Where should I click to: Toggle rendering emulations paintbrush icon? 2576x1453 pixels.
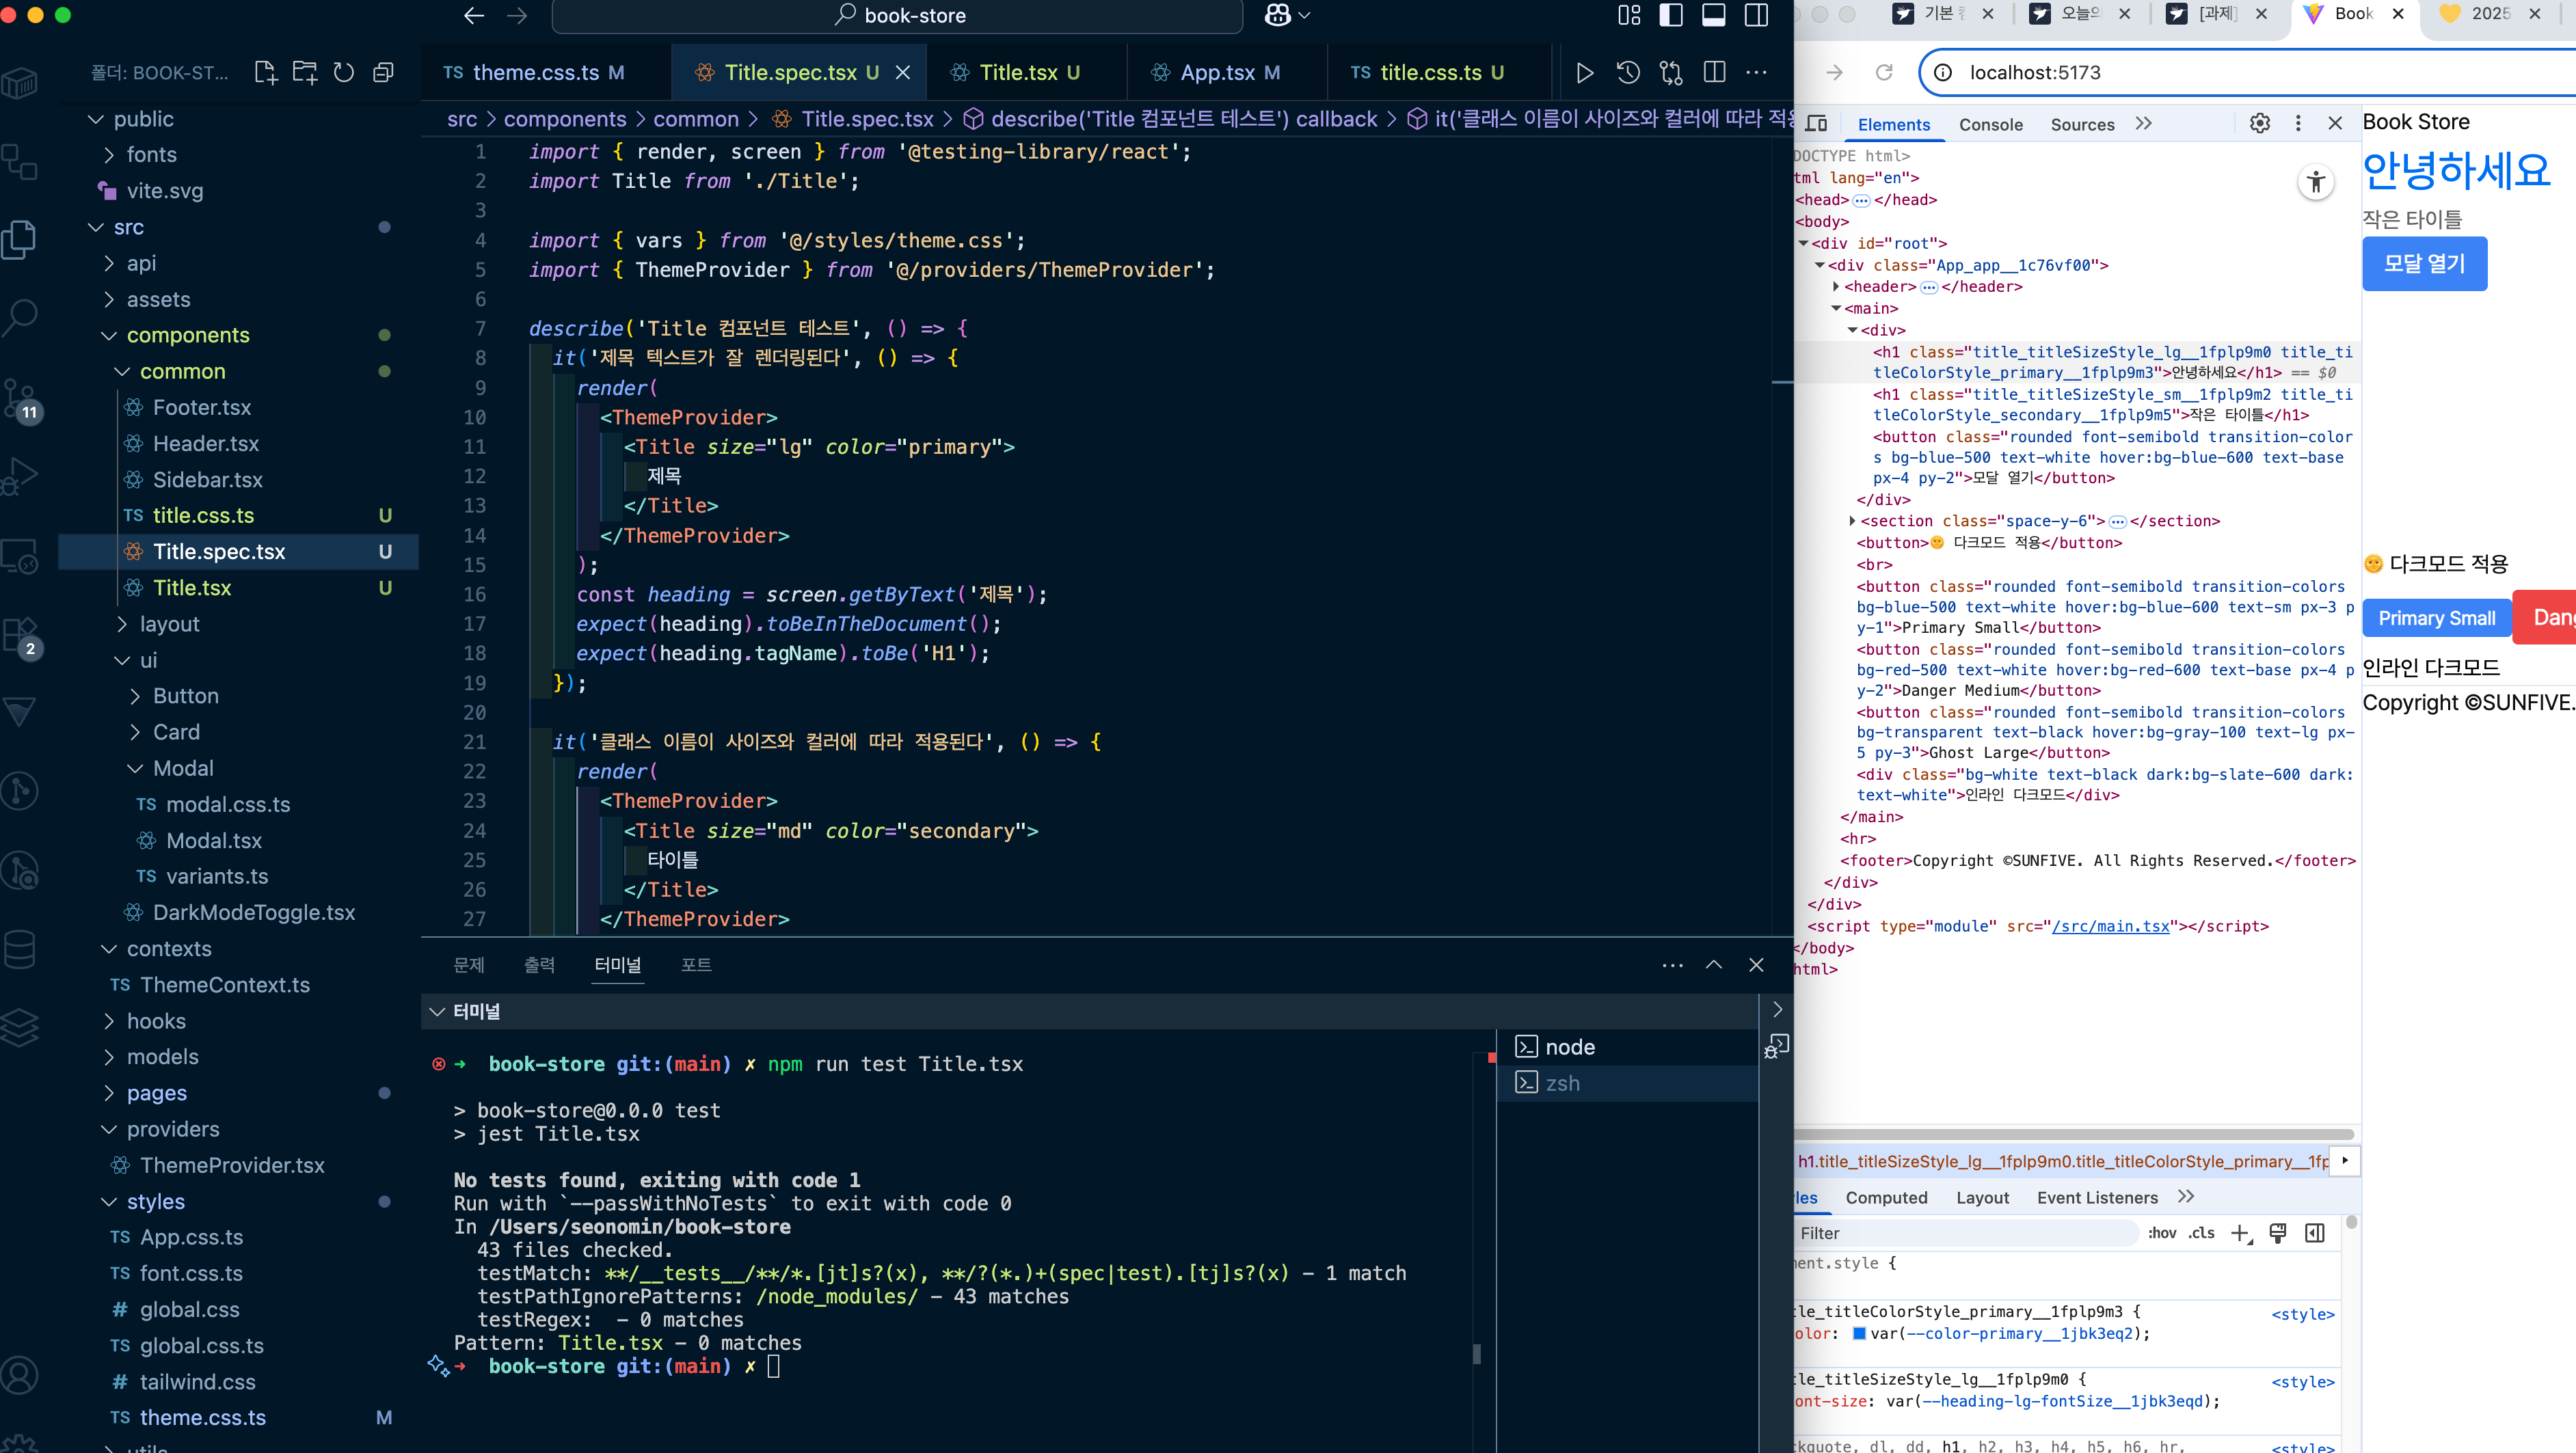[2278, 1233]
